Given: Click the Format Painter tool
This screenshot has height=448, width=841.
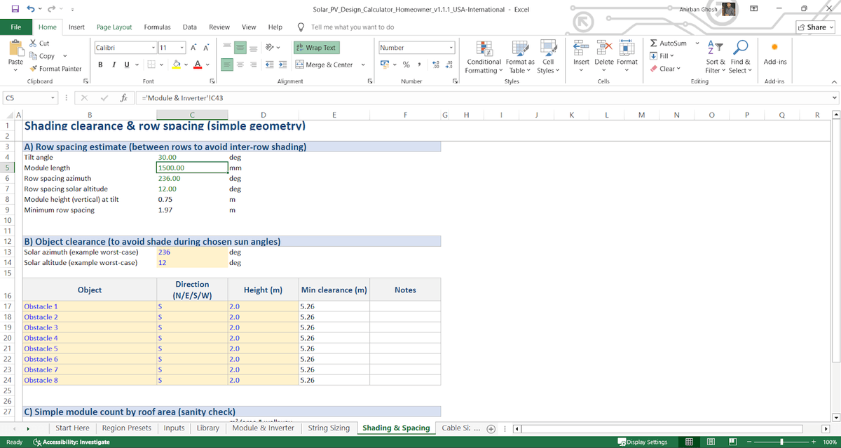Looking at the screenshot, I should coord(55,69).
